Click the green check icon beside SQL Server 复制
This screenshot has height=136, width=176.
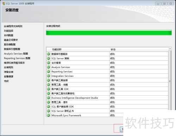click(48, 58)
